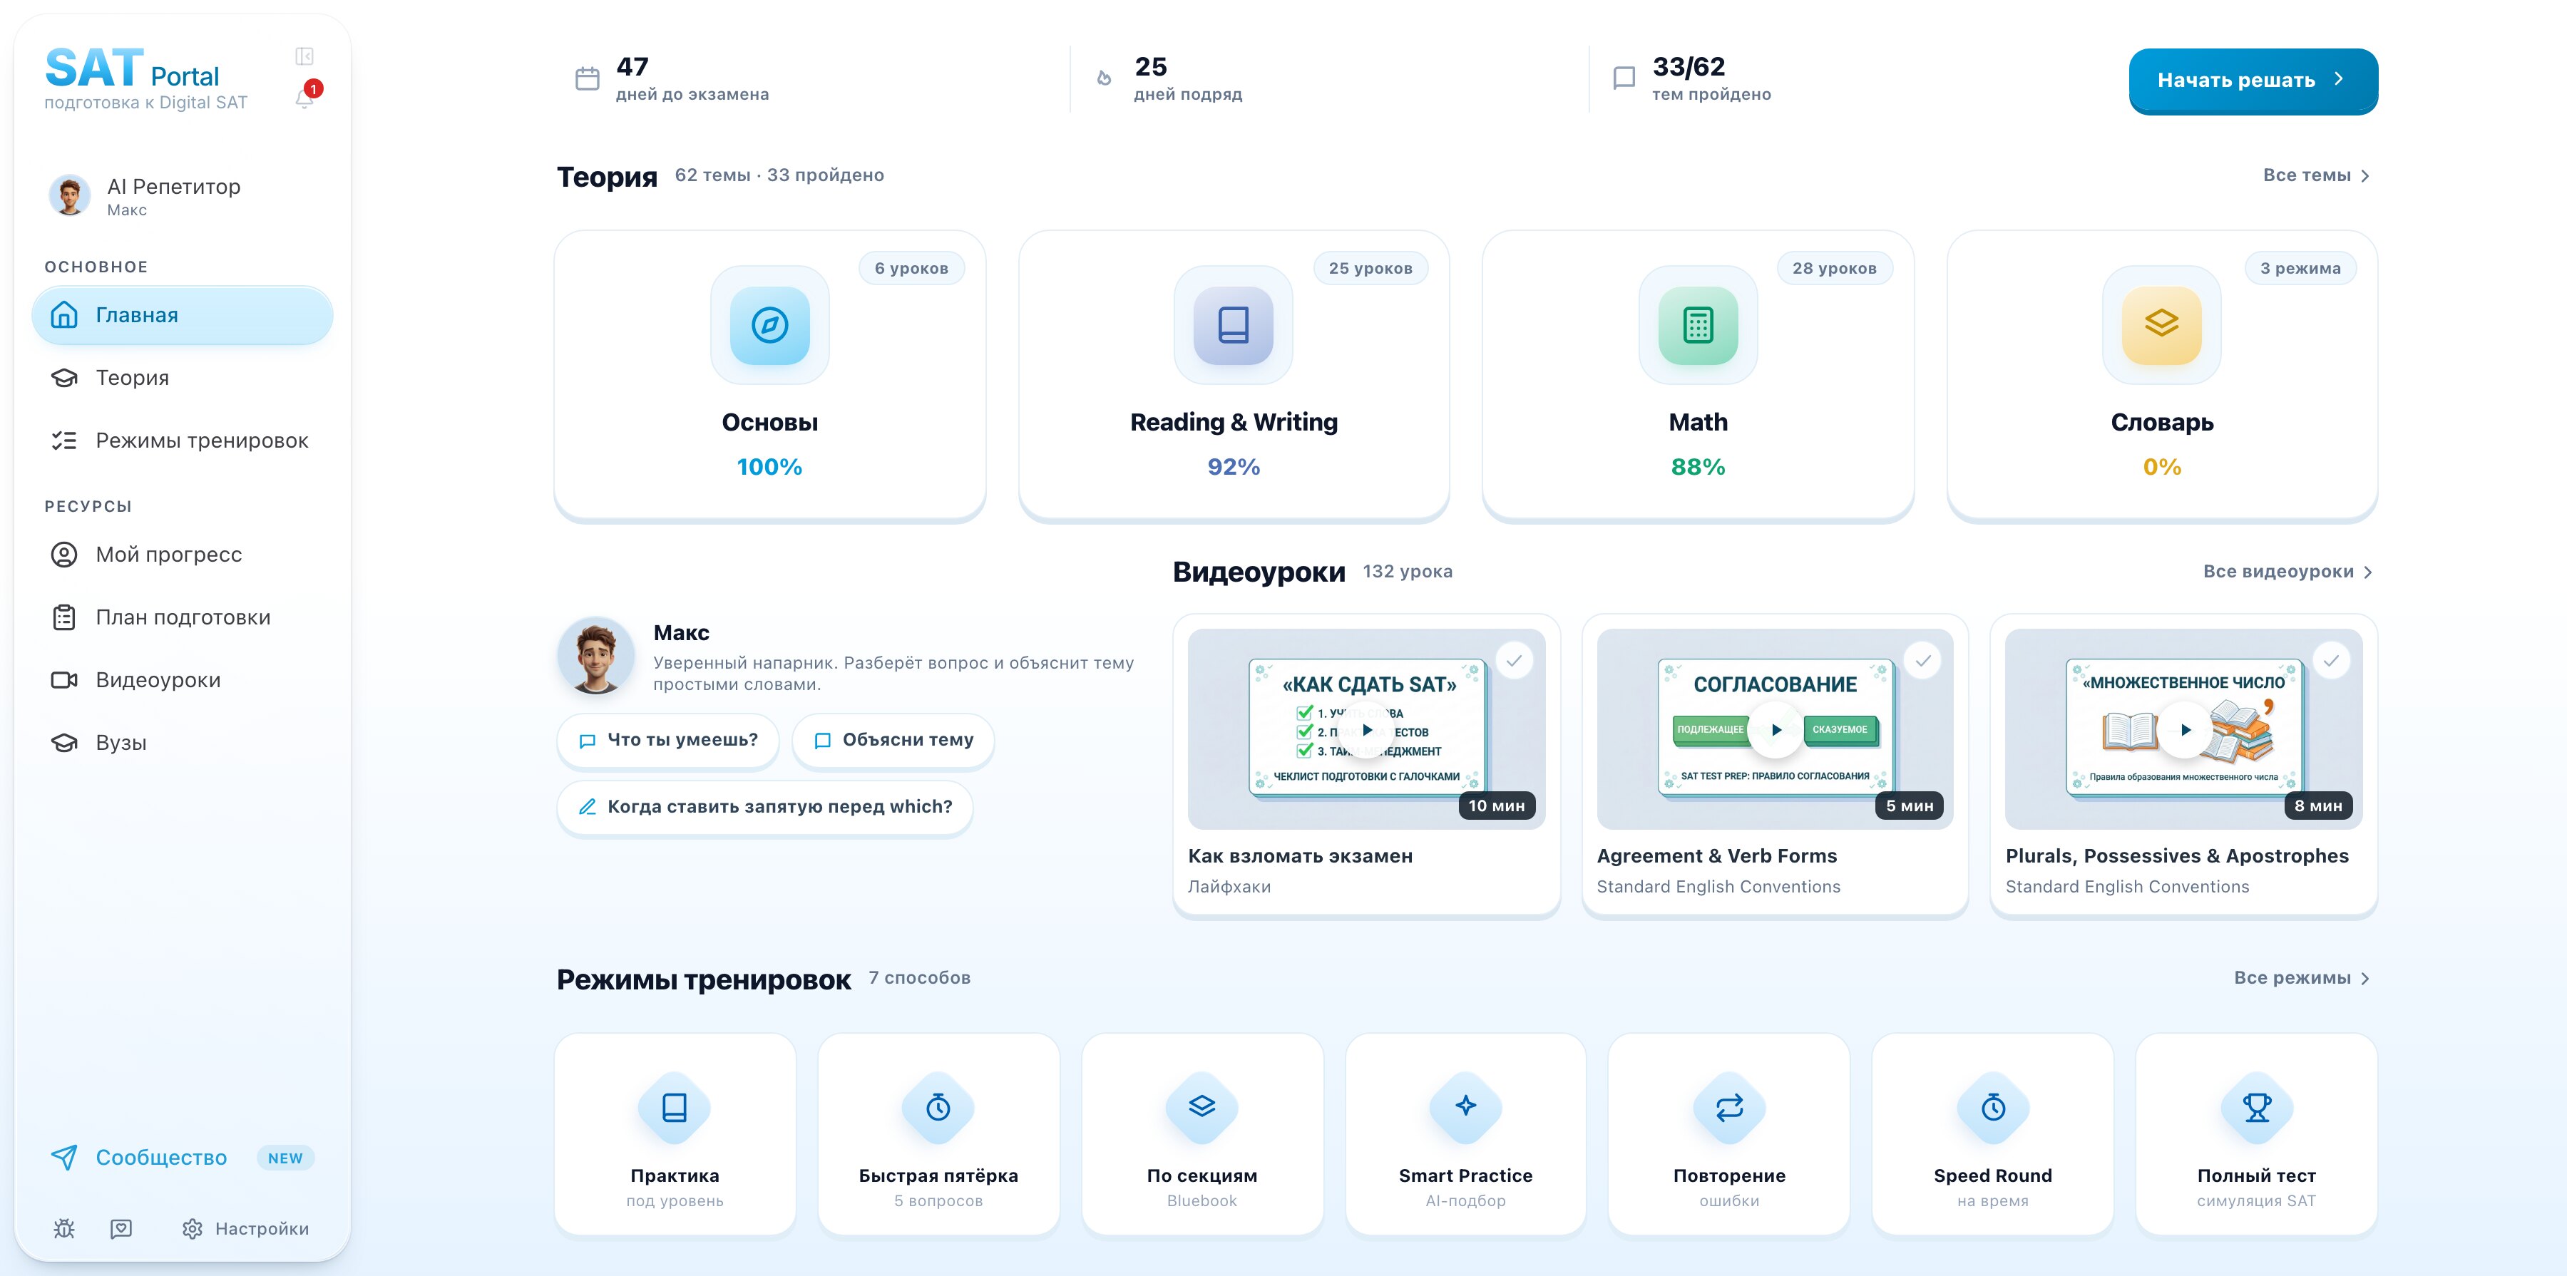Click the calendar icon near 47 дней
This screenshot has height=1276, width=2567.
point(588,78)
